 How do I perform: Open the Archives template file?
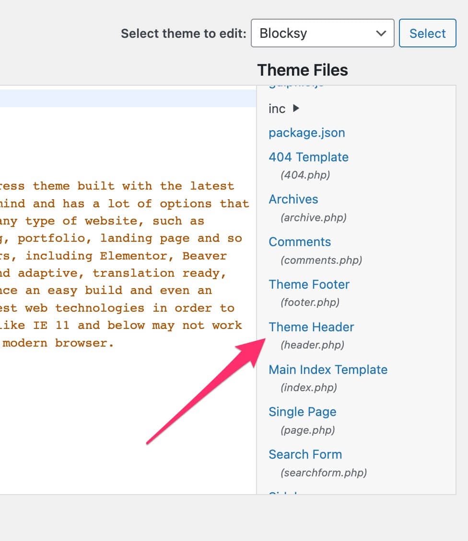click(293, 199)
